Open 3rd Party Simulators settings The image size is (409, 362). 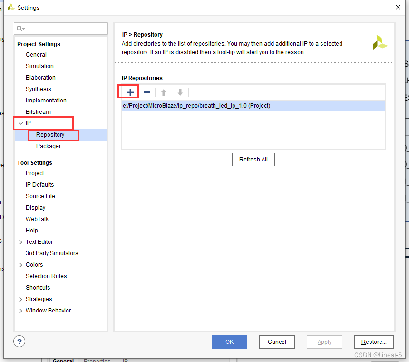52,253
